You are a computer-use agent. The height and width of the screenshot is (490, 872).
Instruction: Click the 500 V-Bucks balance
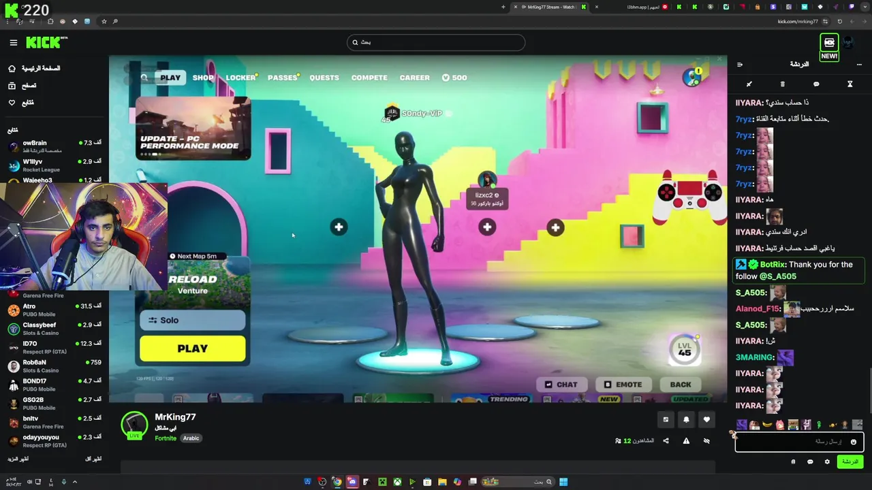tap(454, 78)
